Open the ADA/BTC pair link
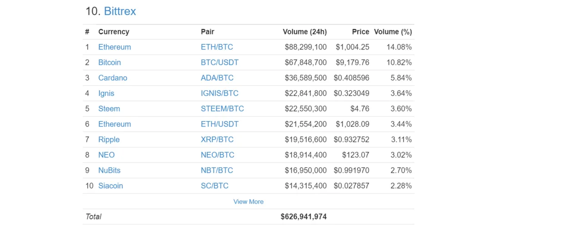Screen dimensions: 582x229 coord(217,78)
